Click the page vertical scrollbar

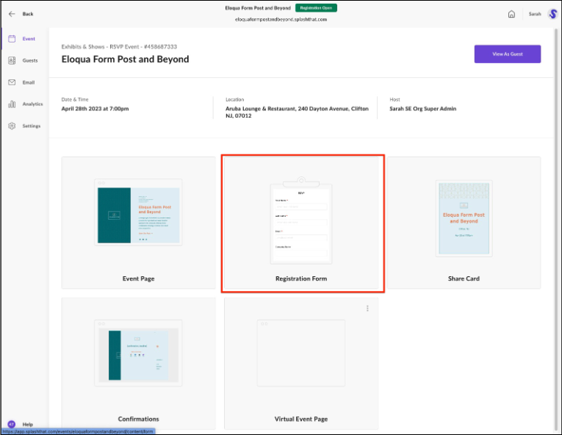(x=556, y=229)
